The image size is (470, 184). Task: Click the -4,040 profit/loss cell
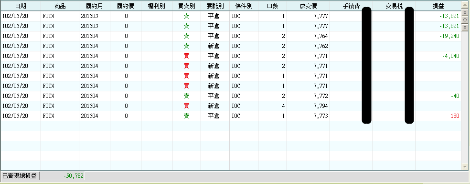click(x=438, y=56)
